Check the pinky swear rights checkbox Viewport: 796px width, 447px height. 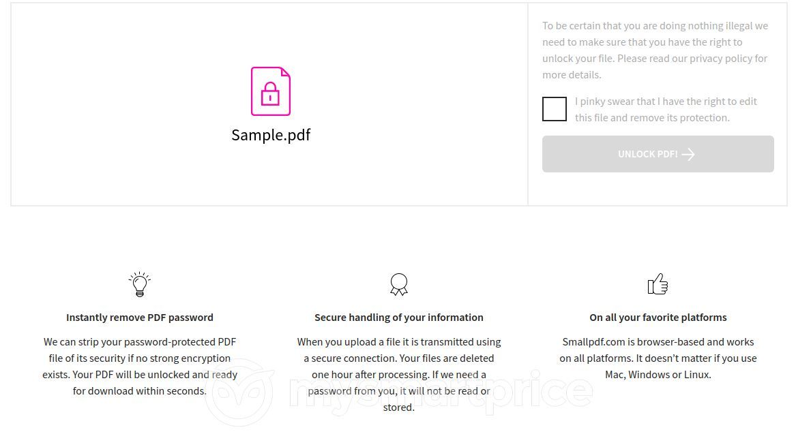555,109
